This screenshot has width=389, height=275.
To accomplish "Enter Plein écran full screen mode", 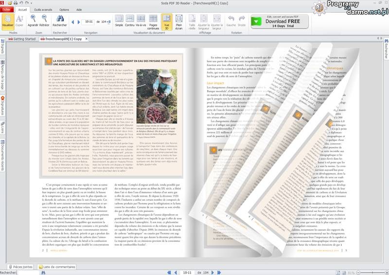I will (179, 22).
